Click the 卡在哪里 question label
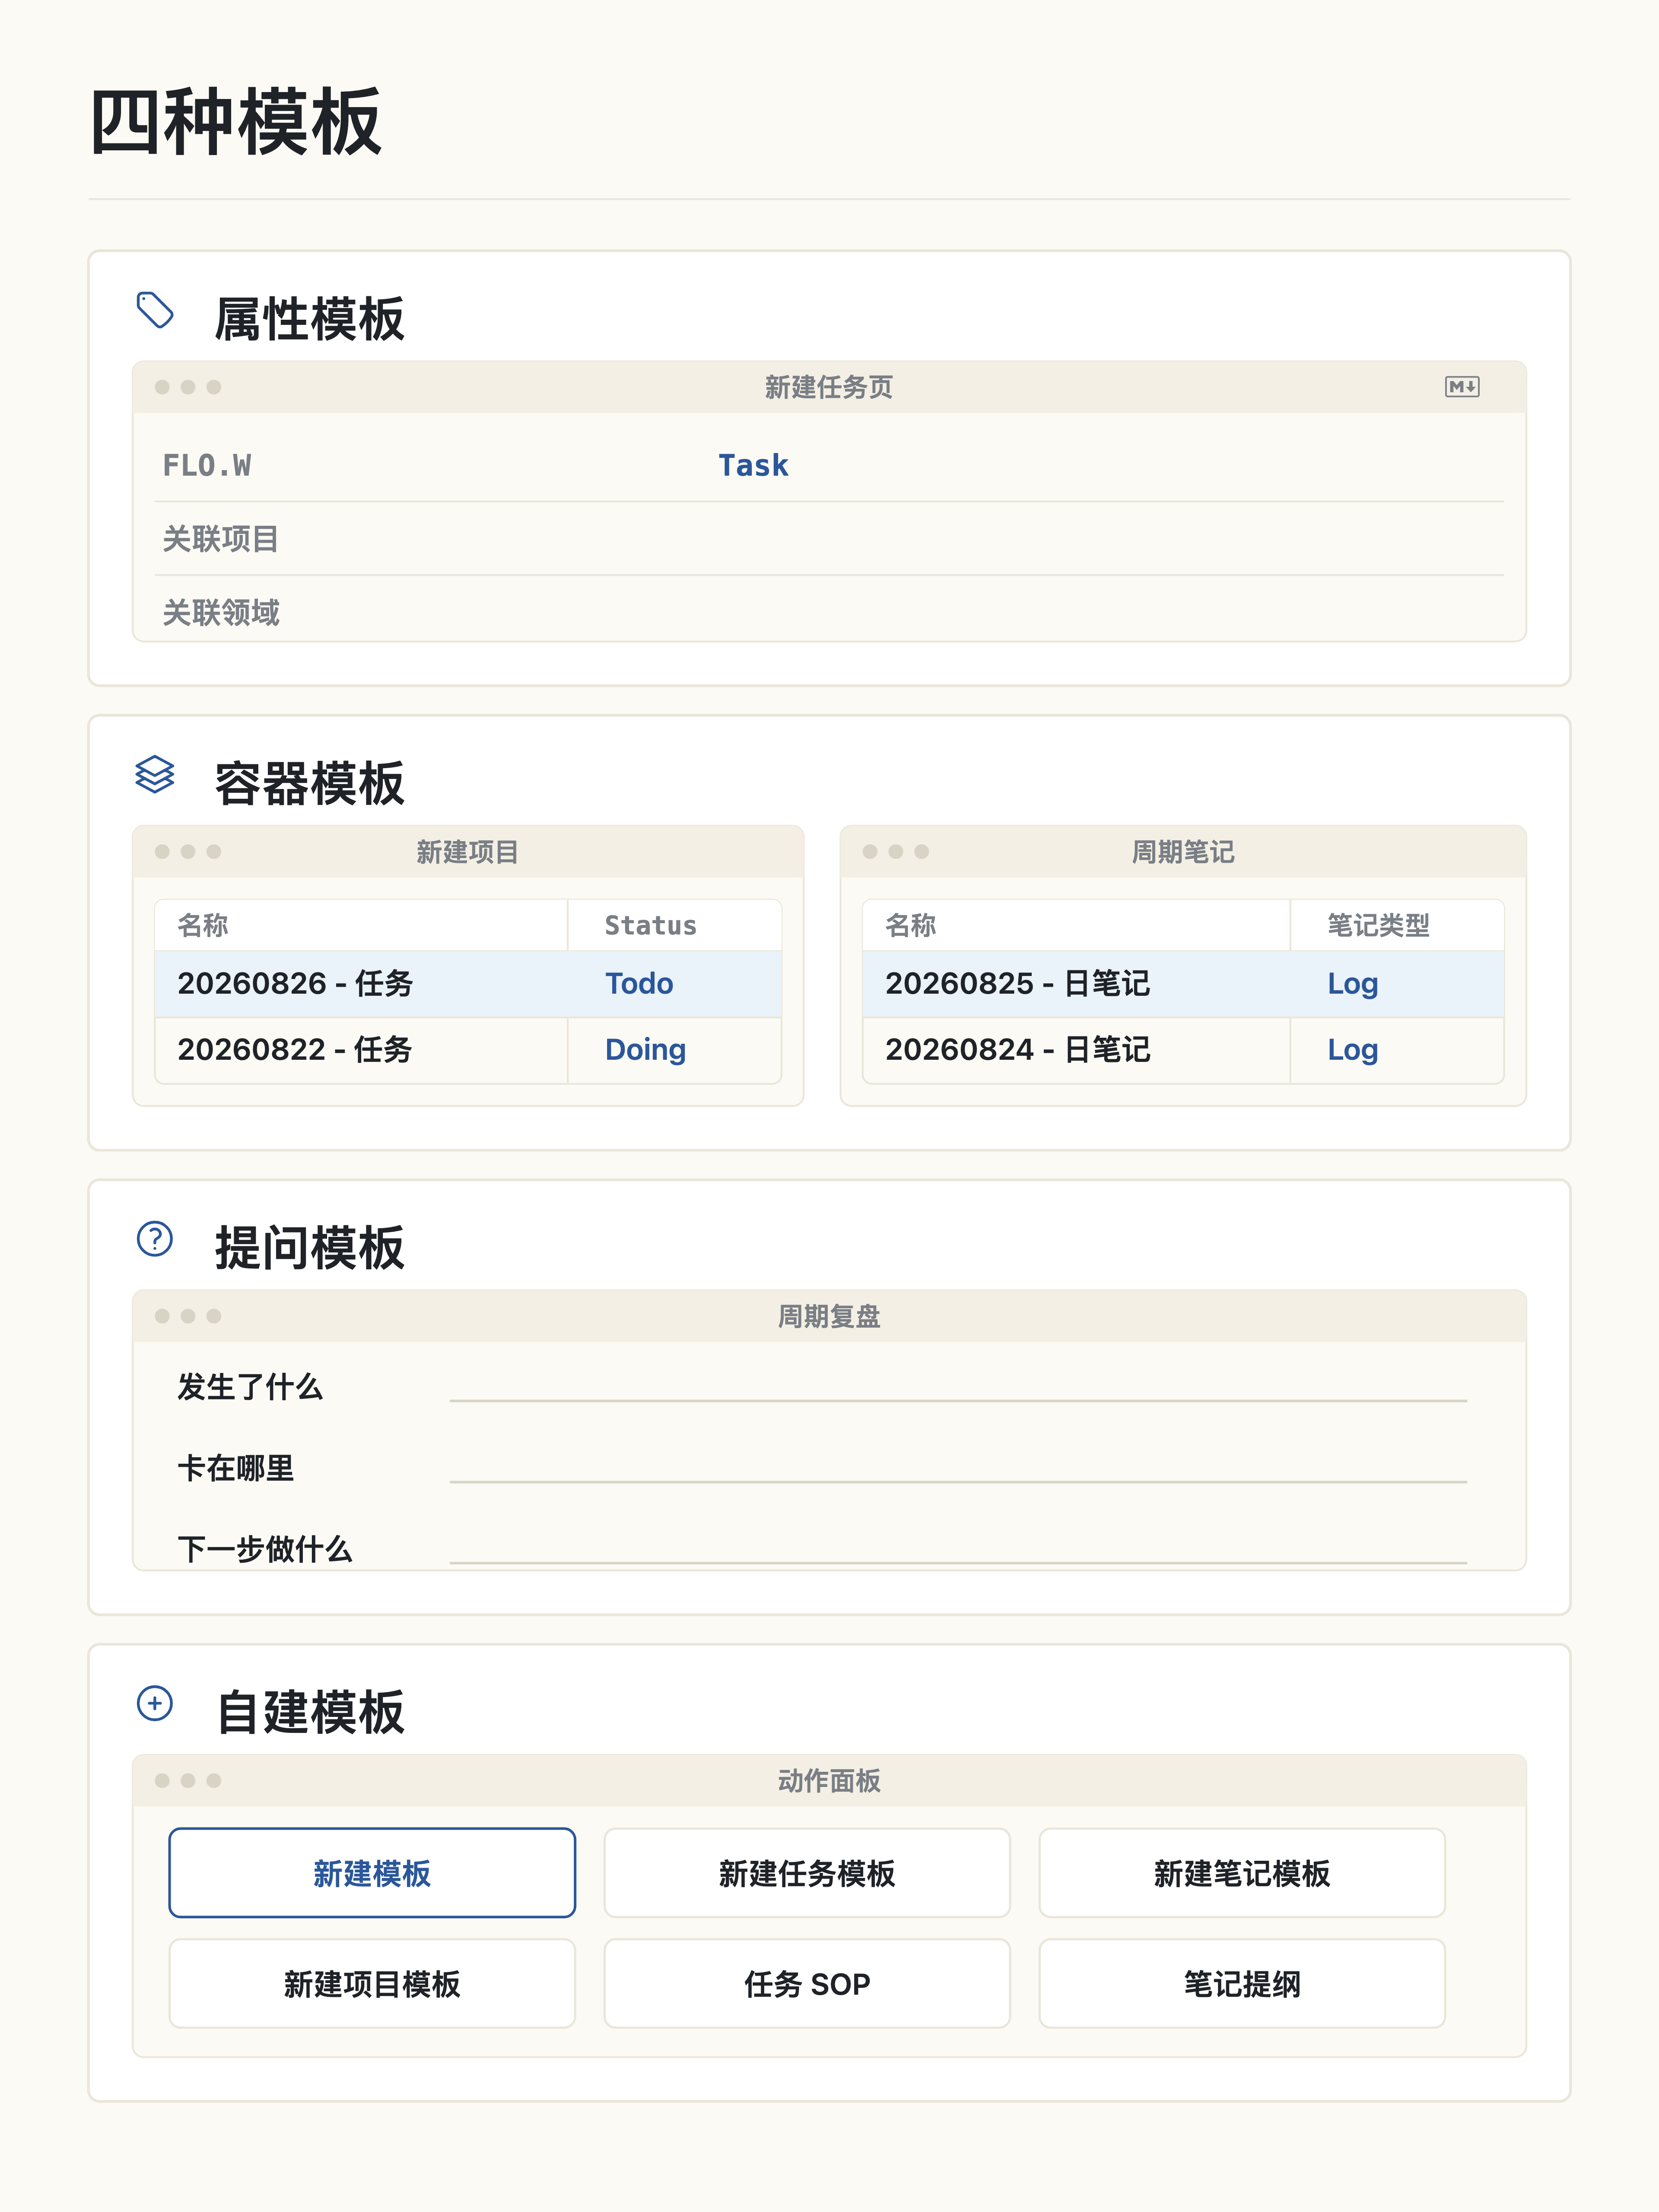1659x2212 pixels. [x=236, y=1469]
